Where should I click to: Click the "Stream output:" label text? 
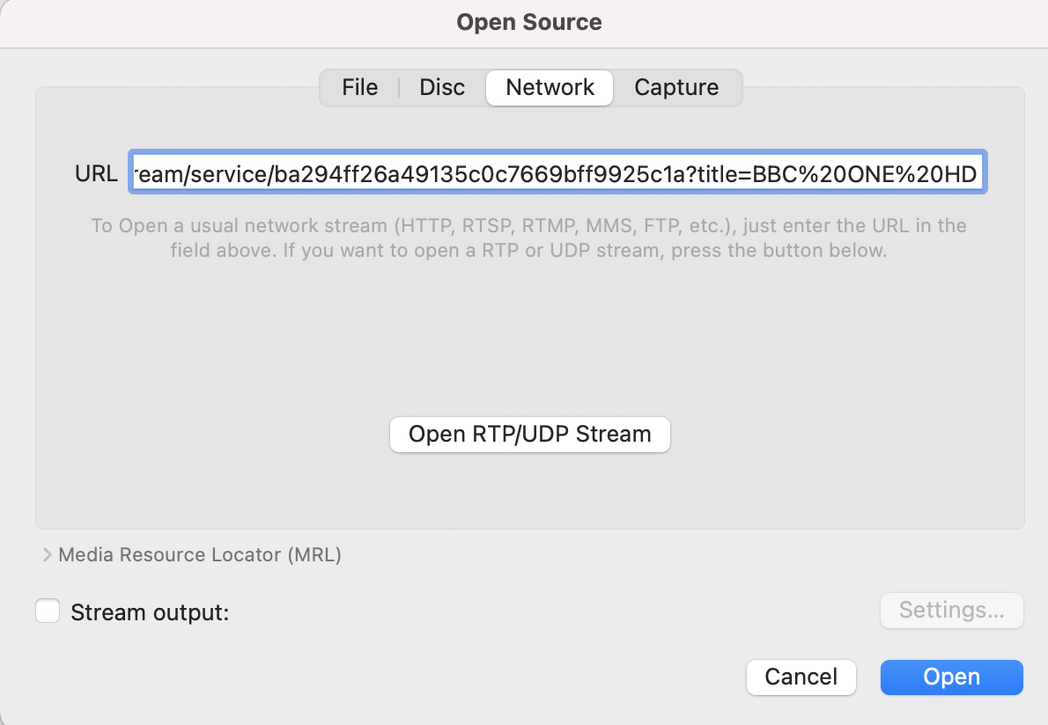click(150, 612)
